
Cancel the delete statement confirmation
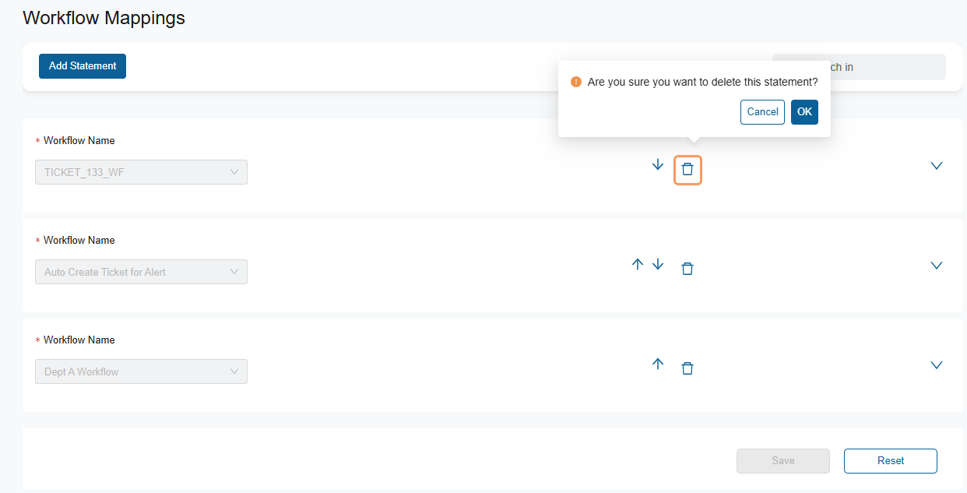[762, 112]
